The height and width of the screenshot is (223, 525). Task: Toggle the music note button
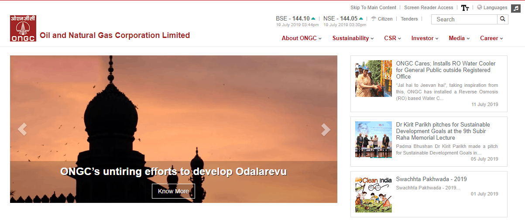(515, 8)
